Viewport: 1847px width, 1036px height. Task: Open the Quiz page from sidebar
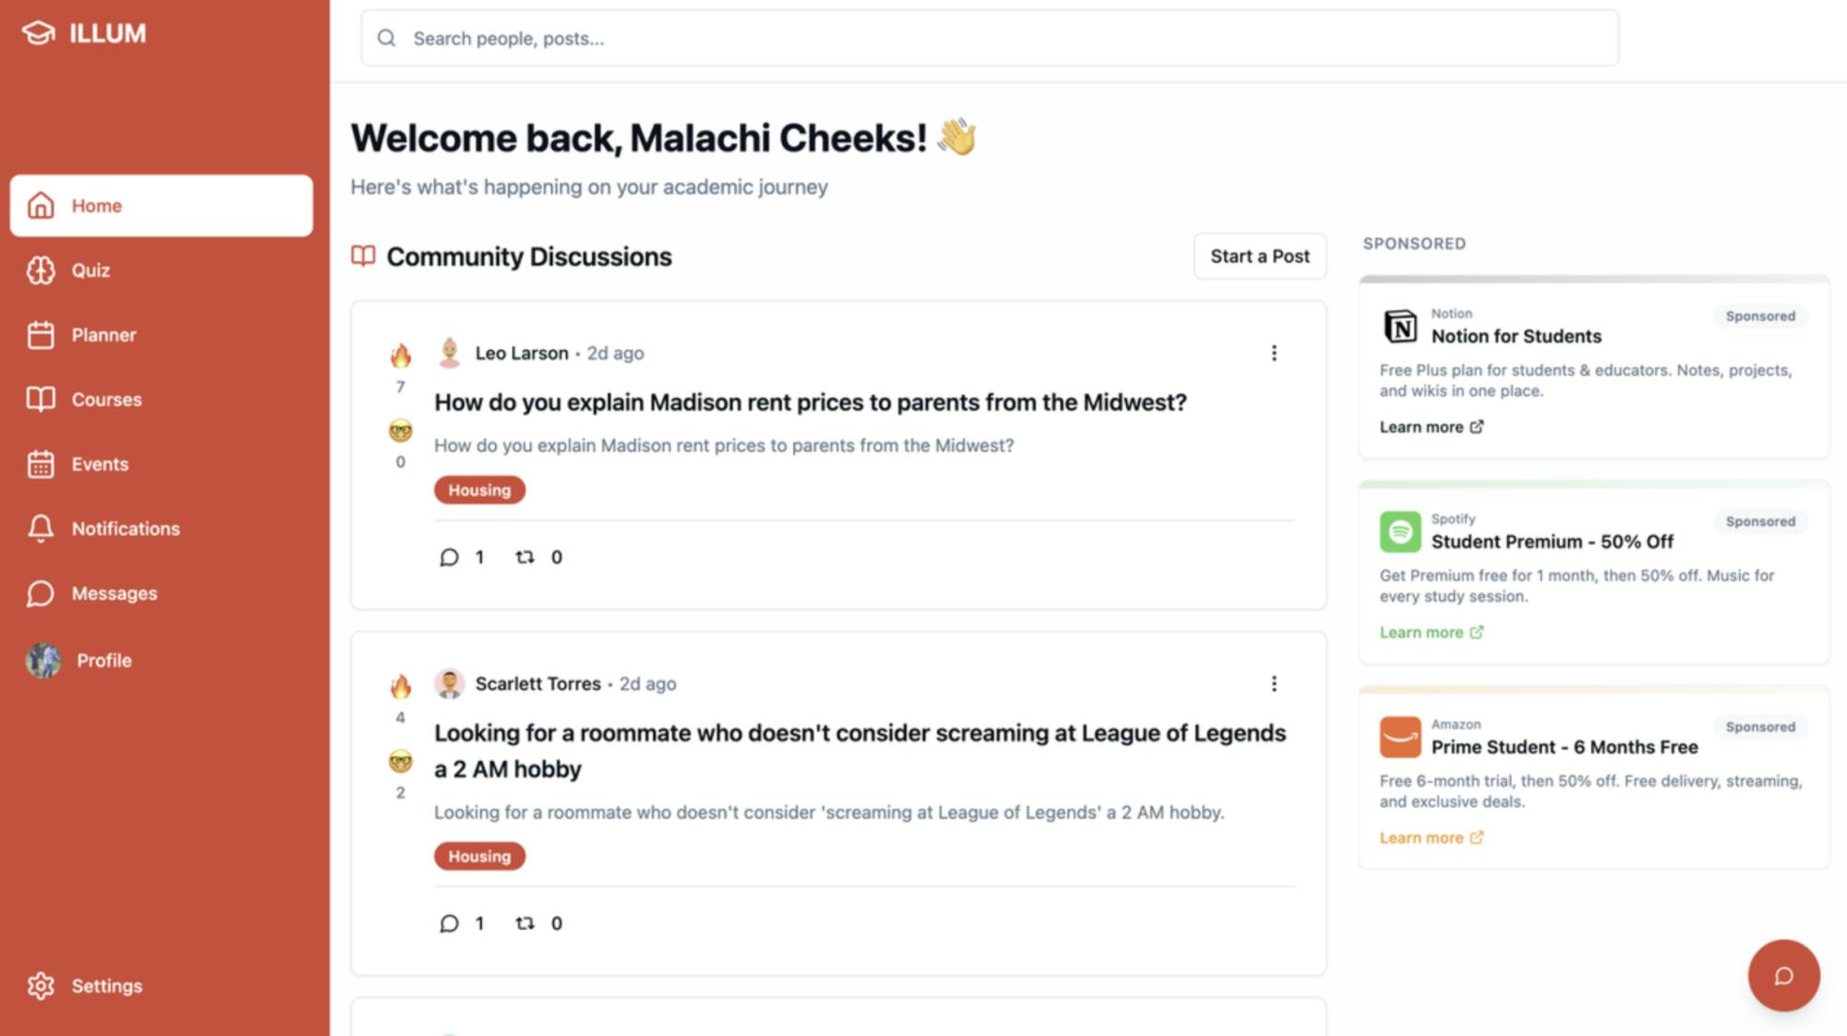(91, 271)
